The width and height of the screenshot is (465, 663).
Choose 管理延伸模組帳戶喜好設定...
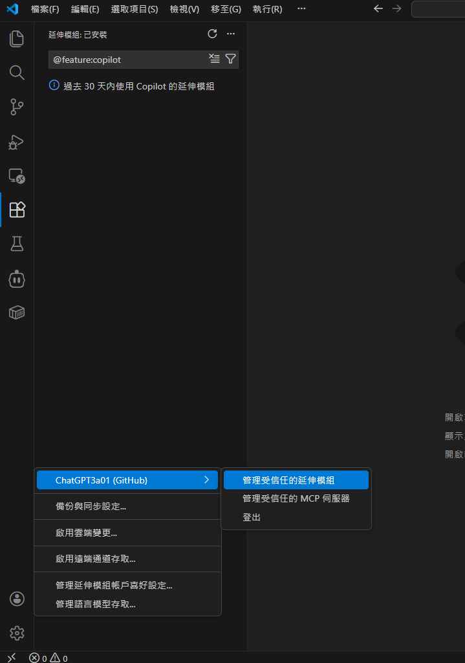(127, 585)
